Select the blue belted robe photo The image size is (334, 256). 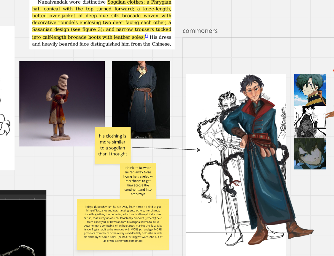click(141, 99)
